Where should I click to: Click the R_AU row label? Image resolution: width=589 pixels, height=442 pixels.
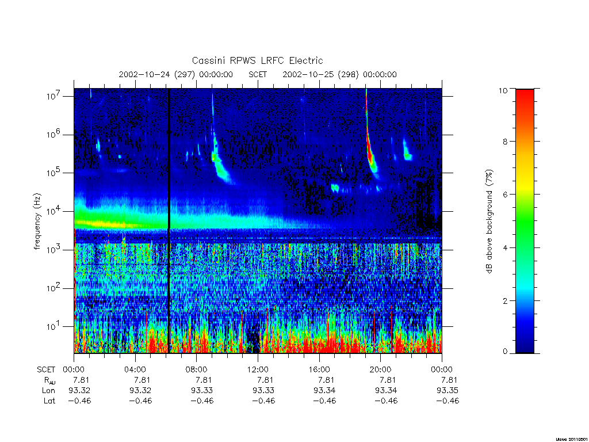(x=49, y=380)
